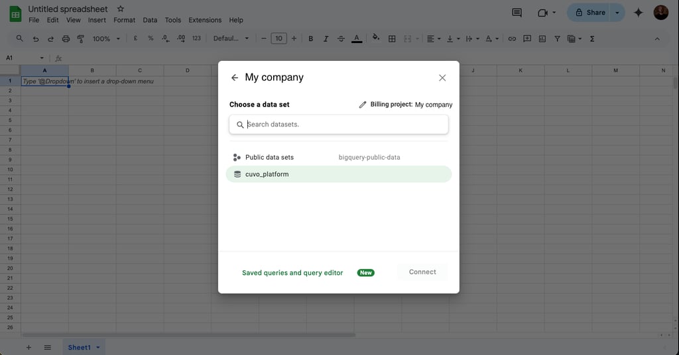Undo the last action

point(36,39)
